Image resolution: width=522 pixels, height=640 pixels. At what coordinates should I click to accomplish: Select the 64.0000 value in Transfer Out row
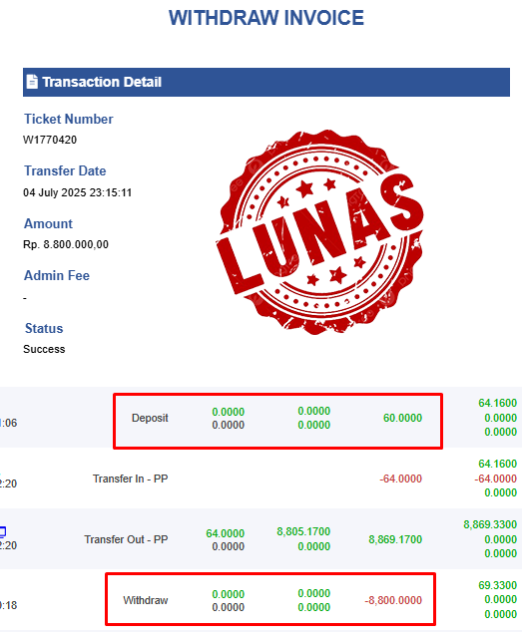tap(225, 533)
